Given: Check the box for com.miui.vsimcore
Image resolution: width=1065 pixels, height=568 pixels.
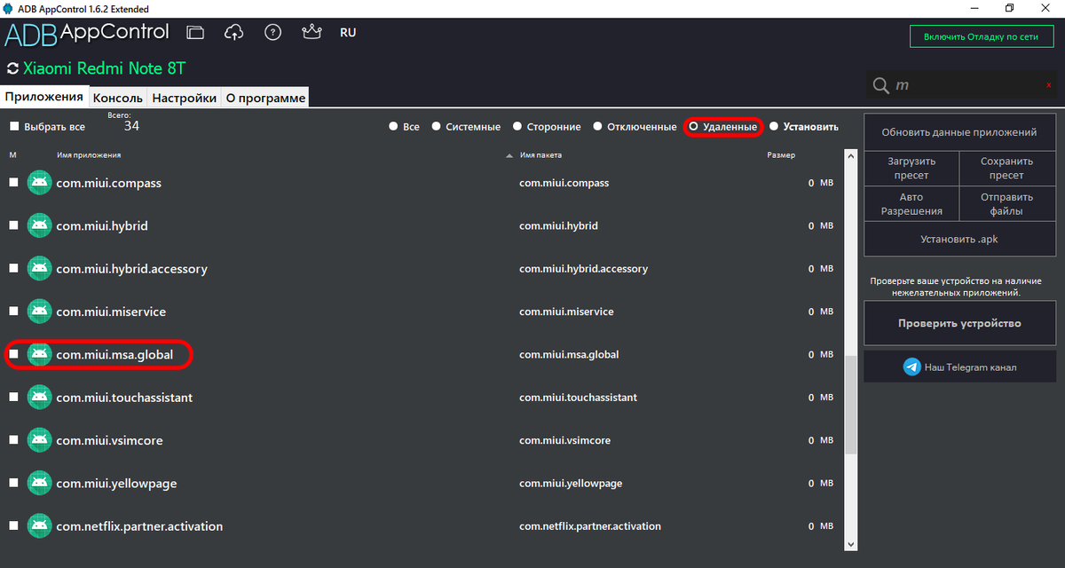Looking at the screenshot, I should 13,440.
